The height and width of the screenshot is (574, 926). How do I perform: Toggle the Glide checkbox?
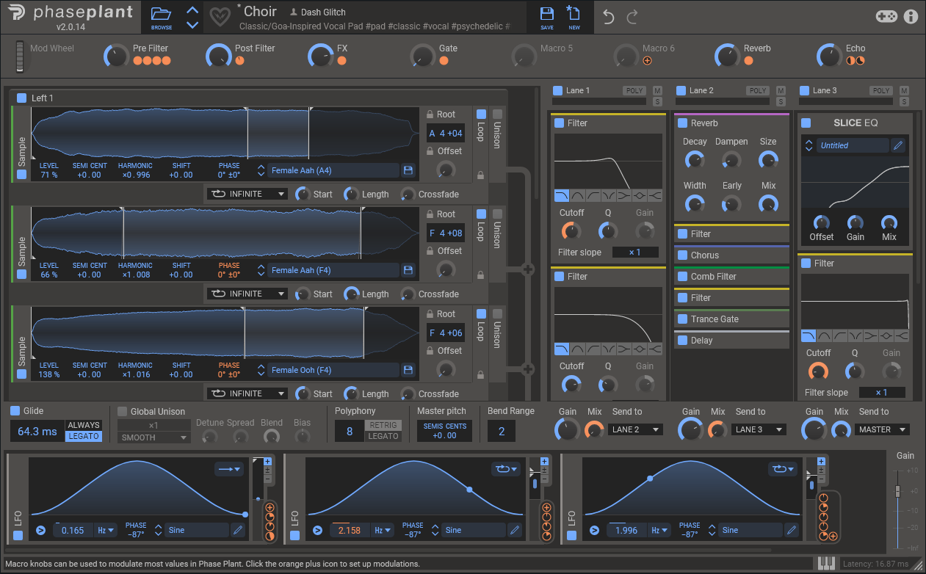pos(16,412)
